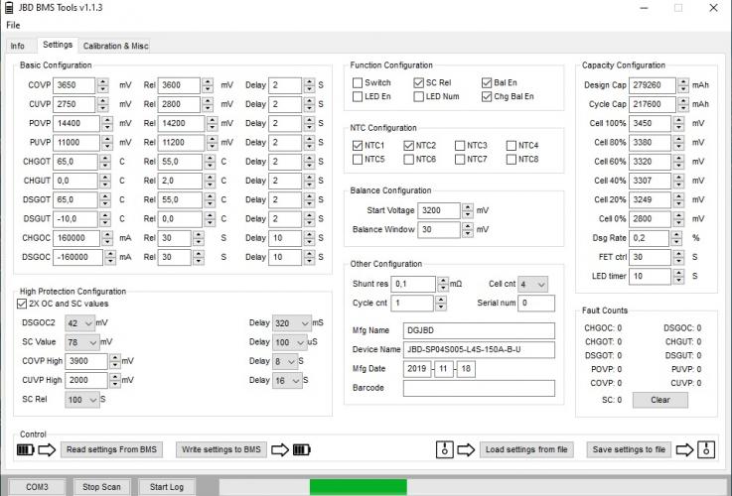The height and width of the screenshot is (496, 732).
Task: Switch to the Calibration & Misc tab
Action: (115, 46)
